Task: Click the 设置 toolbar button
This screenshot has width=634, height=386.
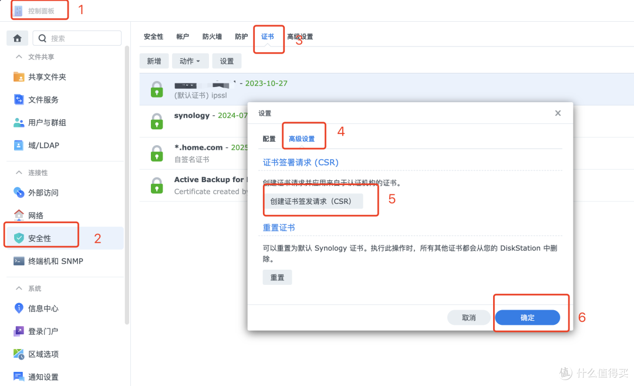Action: tap(227, 61)
